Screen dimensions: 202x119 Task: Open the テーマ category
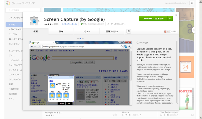[11, 98]
